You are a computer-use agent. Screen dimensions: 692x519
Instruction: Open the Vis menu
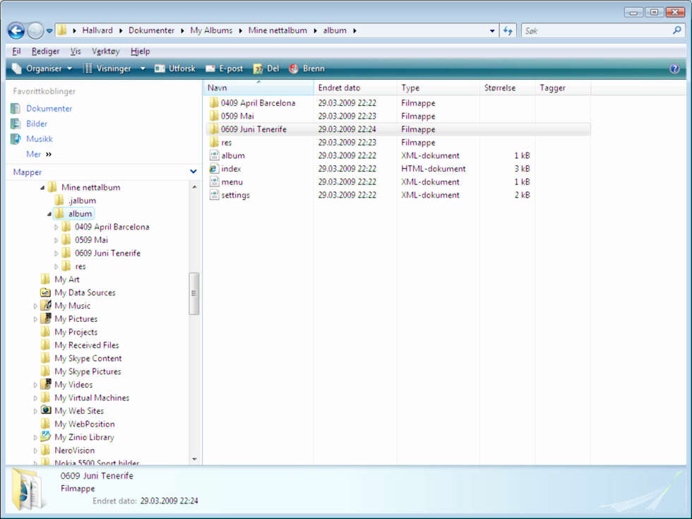pyautogui.click(x=76, y=51)
